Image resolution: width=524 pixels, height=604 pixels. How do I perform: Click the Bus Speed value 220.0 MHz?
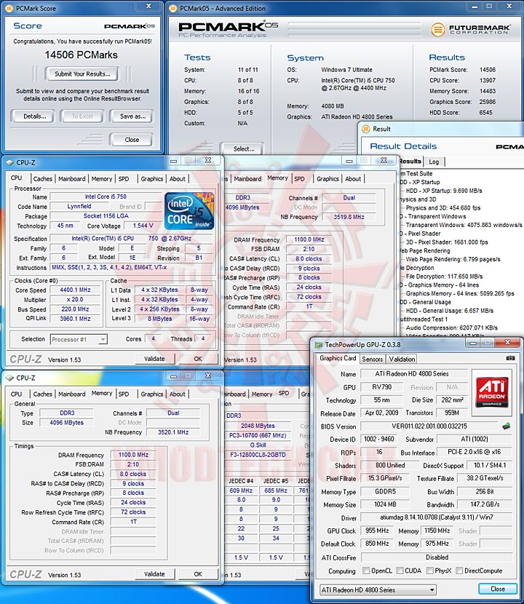tap(75, 309)
